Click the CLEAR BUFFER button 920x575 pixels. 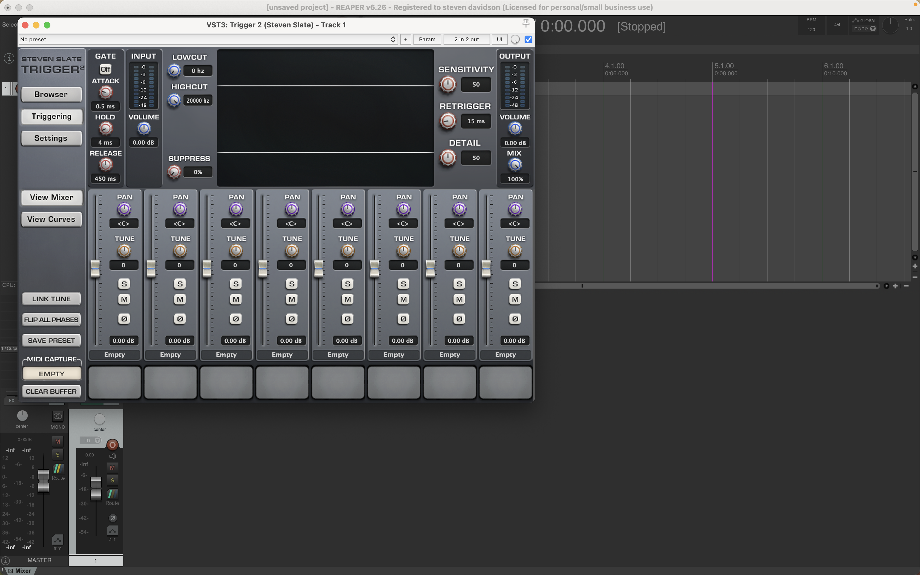pyautogui.click(x=51, y=391)
